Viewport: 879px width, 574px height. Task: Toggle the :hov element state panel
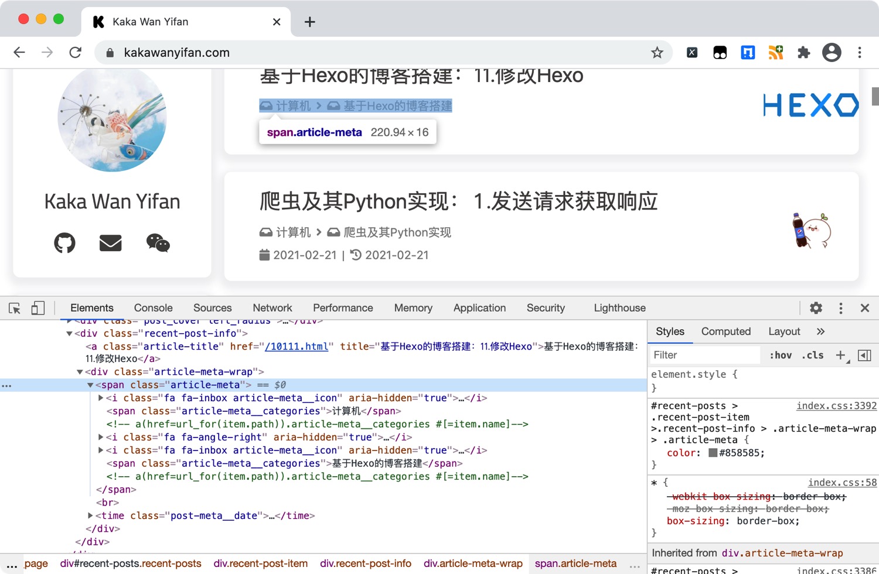pos(781,355)
